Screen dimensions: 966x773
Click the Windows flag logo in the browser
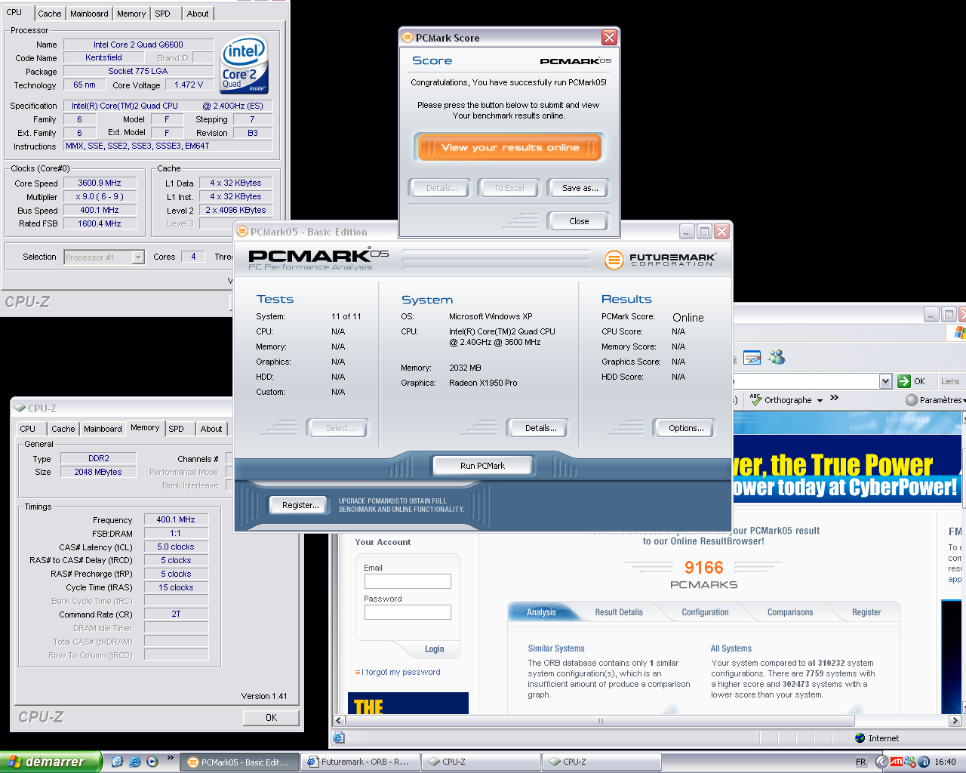click(960, 332)
